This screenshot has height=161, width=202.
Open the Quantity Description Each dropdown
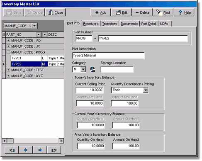click(x=146, y=90)
